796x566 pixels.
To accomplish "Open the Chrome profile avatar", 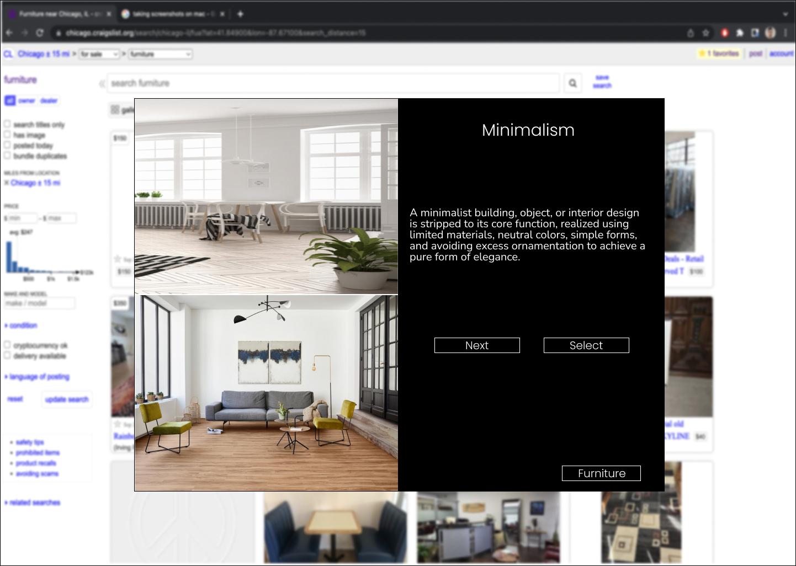I will (x=770, y=33).
